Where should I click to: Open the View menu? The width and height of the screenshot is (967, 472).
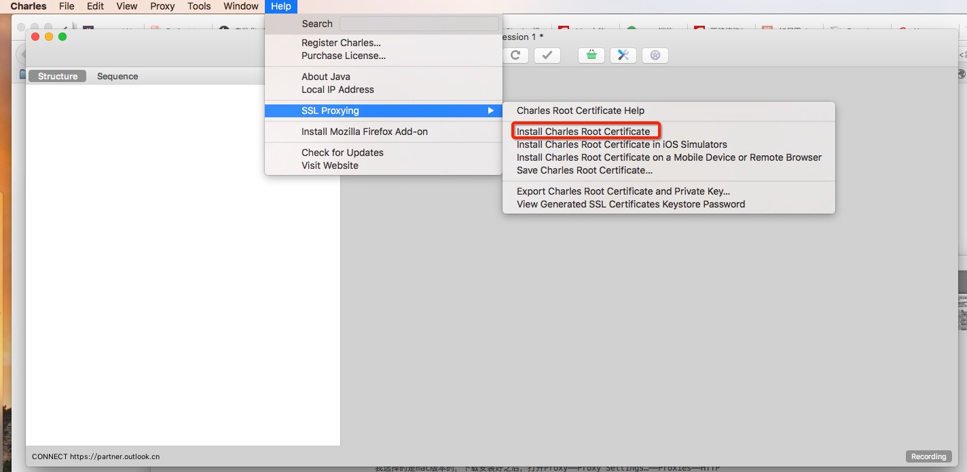click(127, 6)
